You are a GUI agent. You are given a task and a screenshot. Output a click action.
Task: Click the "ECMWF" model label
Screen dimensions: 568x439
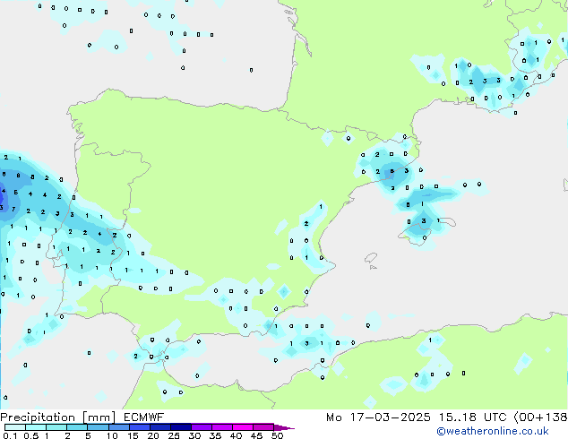[144, 417]
